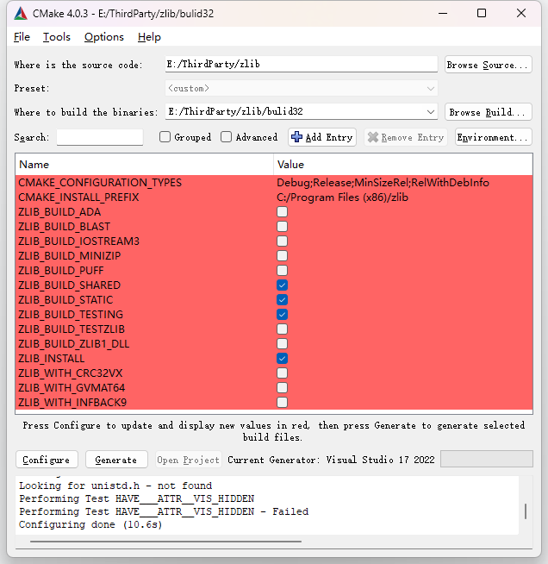Click 'Looking for unistd.h - not found' line
This screenshot has width=548, height=564.
115,486
